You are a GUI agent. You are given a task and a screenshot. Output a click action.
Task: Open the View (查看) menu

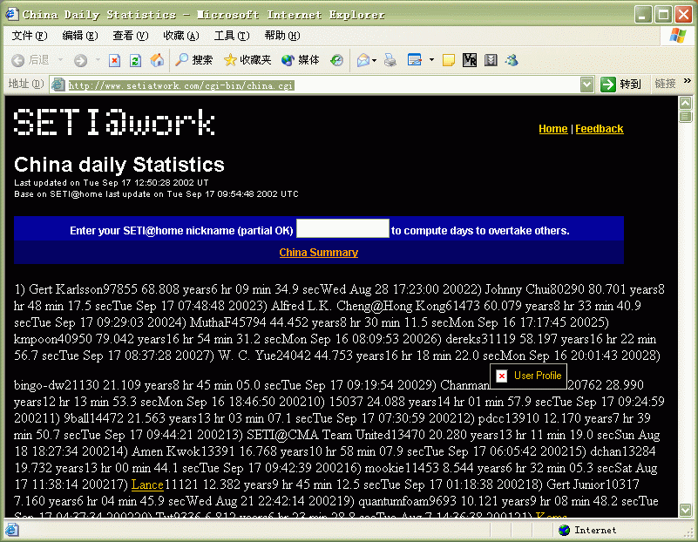click(130, 36)
